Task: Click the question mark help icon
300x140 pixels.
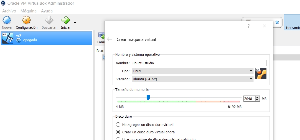Action: (249, 26)
